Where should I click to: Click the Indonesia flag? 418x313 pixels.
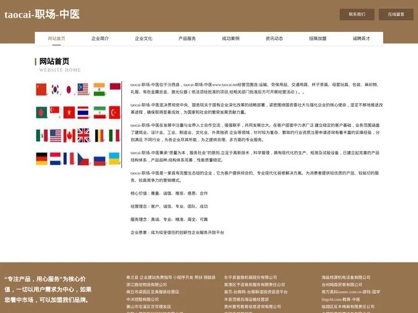pos(115,86)
